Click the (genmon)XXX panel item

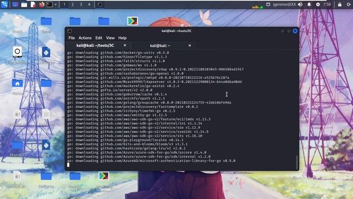[285, 4]
